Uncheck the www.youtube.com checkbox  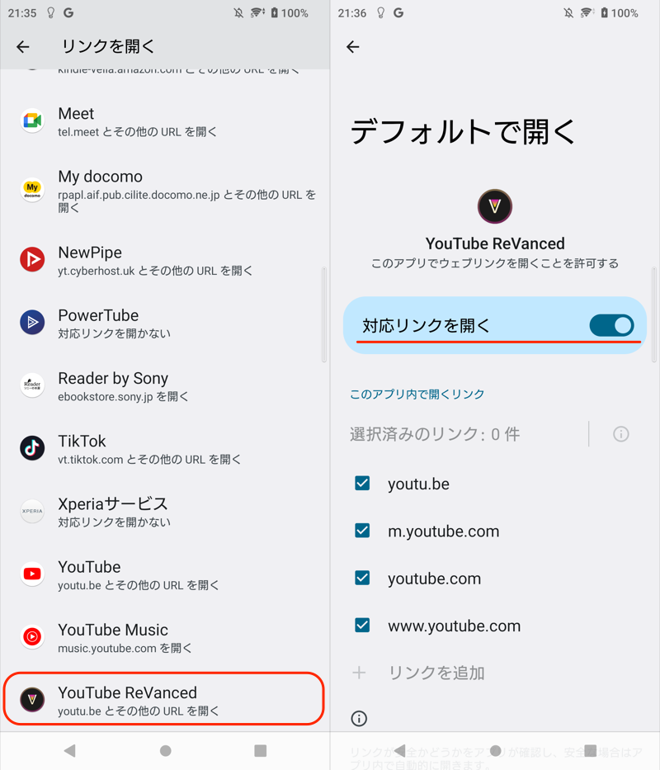click(x=362, y=626)
